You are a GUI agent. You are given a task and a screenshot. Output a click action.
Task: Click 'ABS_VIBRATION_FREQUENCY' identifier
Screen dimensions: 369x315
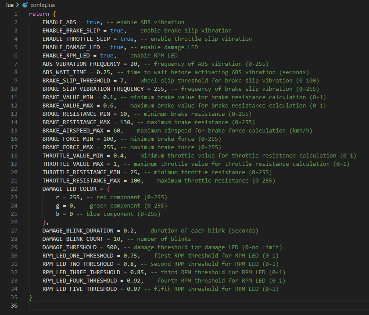pos(81,64)
